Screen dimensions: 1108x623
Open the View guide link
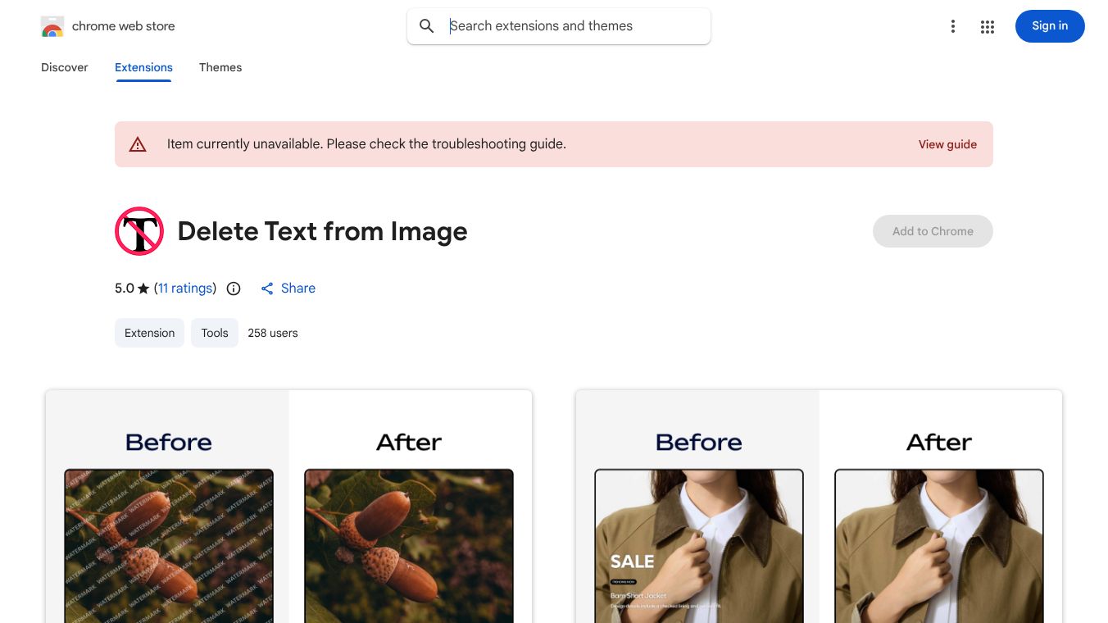click(x=947, y=144)
